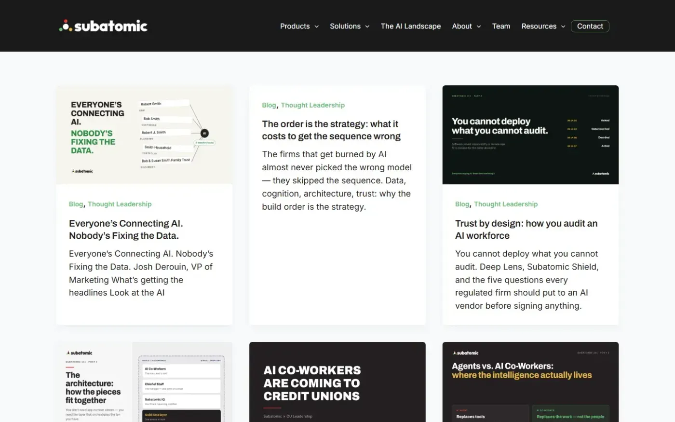Click Blog category on Trust by design card
Image resolution: width=675 pixels, height=422 pixels.
coord(462,204)
